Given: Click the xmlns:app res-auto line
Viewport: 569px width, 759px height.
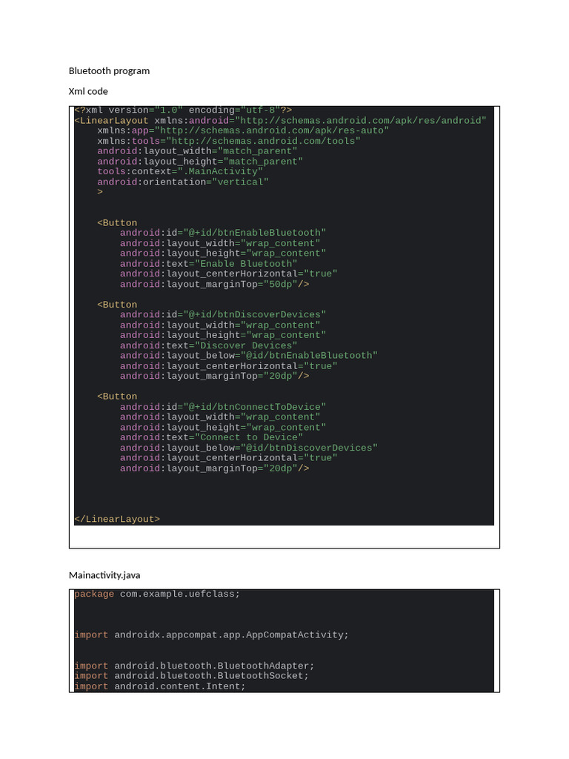Looking at the screenshot, I should [x=243, y=130].
